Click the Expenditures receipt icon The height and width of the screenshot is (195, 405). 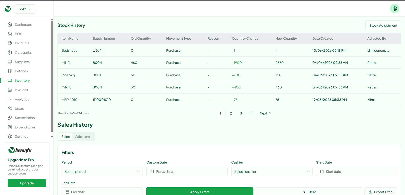[x=10, y=127]
